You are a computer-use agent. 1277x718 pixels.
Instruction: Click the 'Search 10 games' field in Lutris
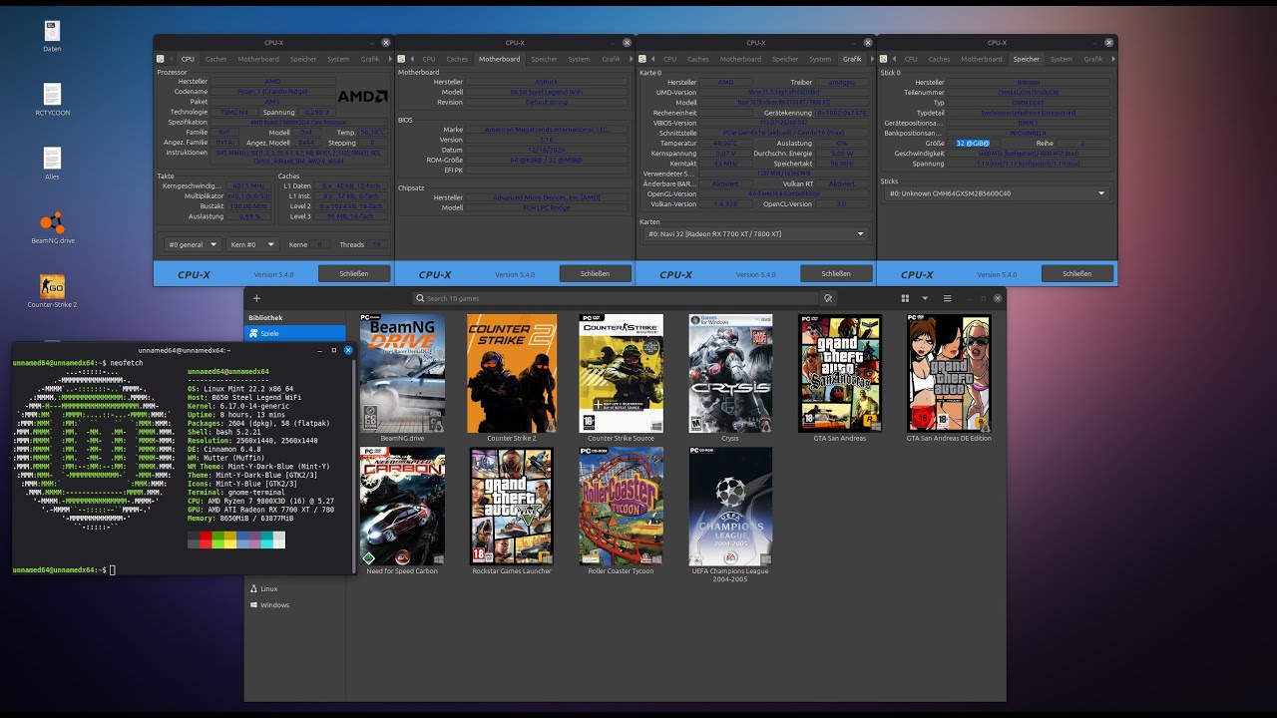tap(617, 298)
